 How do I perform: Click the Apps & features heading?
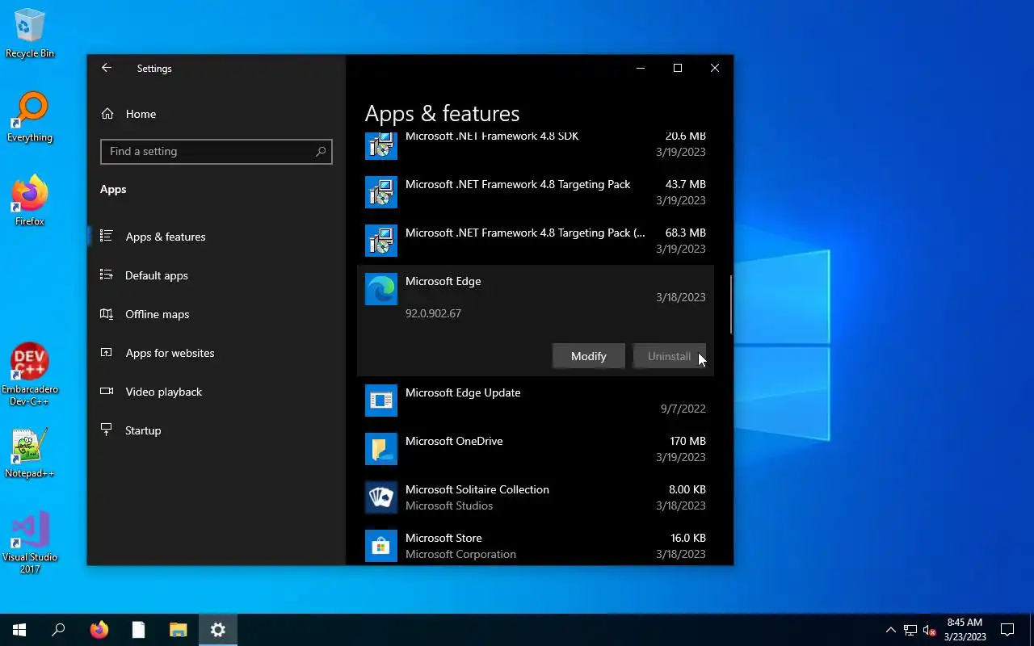click(442, 114)
